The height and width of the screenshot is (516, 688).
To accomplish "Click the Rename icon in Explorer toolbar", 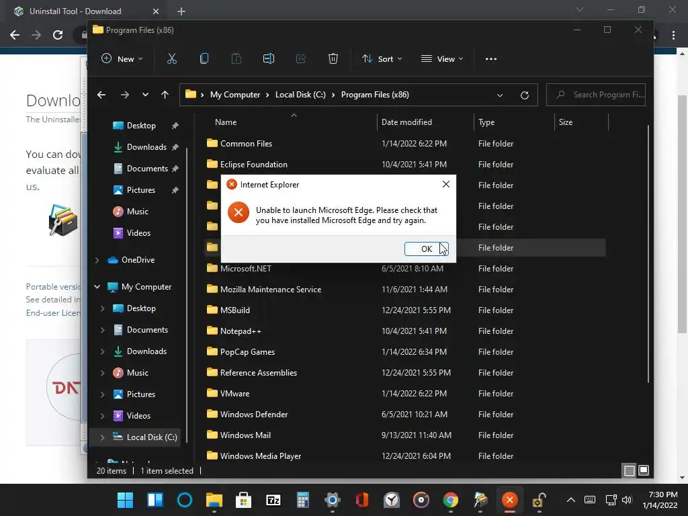I will tap(269, 59).
